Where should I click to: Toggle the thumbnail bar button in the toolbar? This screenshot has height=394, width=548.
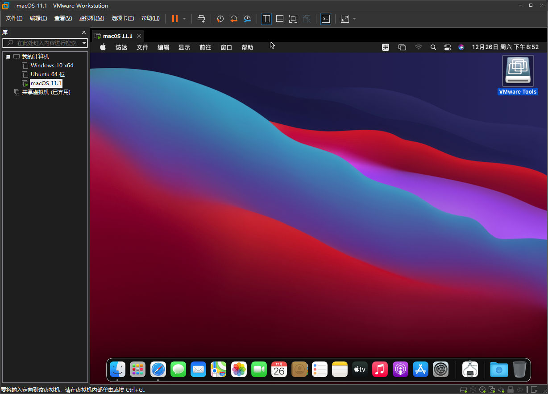click(x=280, y=19)
